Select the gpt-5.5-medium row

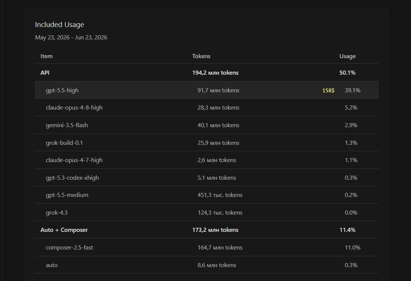(207, 195)
